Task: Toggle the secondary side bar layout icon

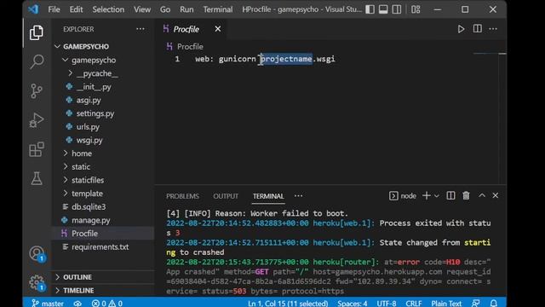Action: (x=397, y=9)
